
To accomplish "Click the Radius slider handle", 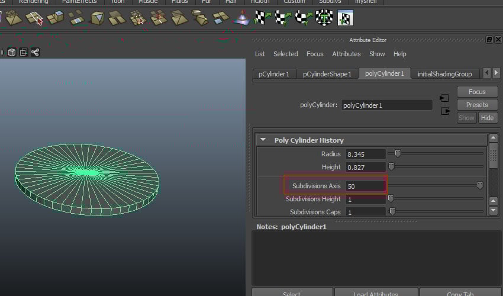I will [x=398, y=153].
